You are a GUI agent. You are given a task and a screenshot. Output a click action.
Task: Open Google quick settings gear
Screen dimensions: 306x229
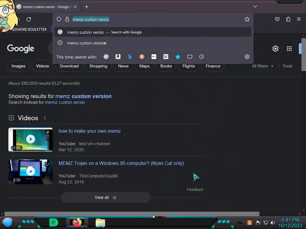click(x=275, y=49)
